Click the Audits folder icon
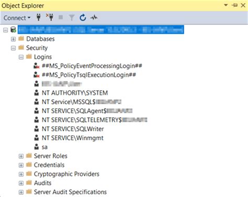This screenshot has height=197, width=248. click(29, 183)
